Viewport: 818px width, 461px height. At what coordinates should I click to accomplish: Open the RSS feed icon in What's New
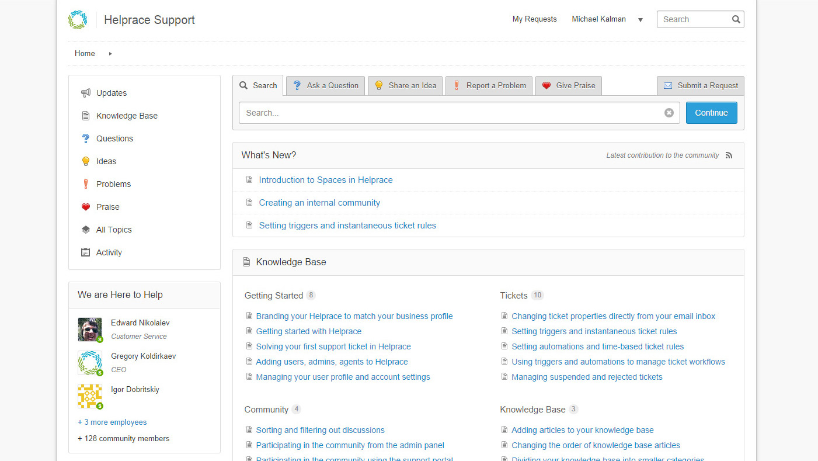(x=729, y=155)
